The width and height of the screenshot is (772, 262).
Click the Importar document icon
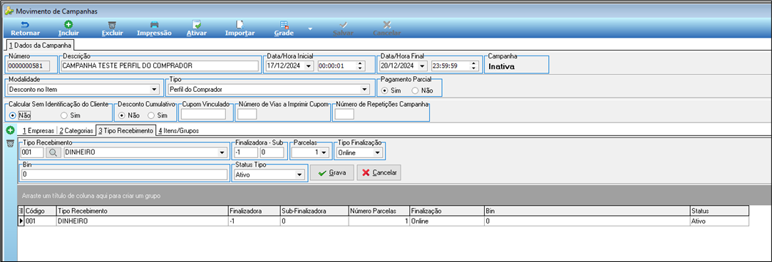tap(240, 24)
